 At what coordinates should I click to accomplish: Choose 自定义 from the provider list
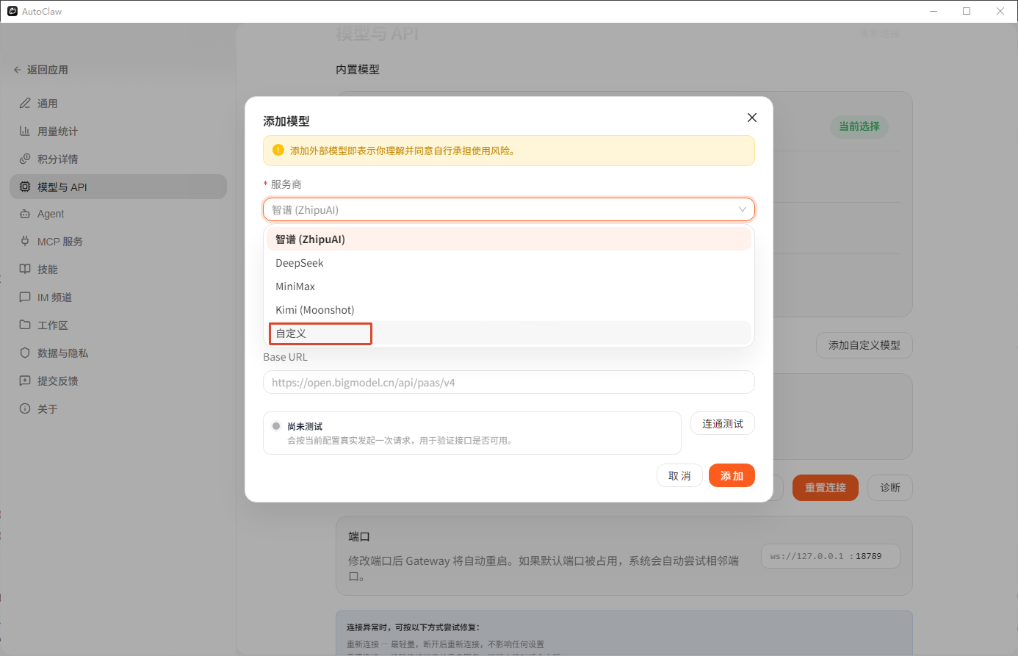pos(508,333)
